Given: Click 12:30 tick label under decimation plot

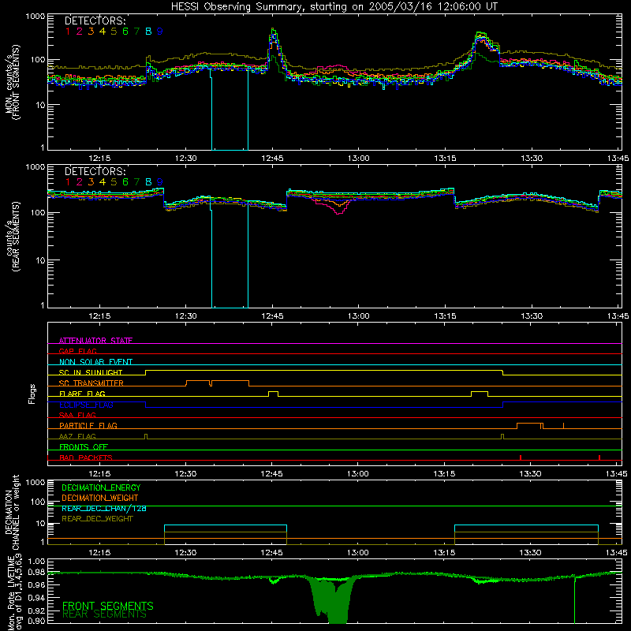Looking at the screenshot, I should point(185,553).
